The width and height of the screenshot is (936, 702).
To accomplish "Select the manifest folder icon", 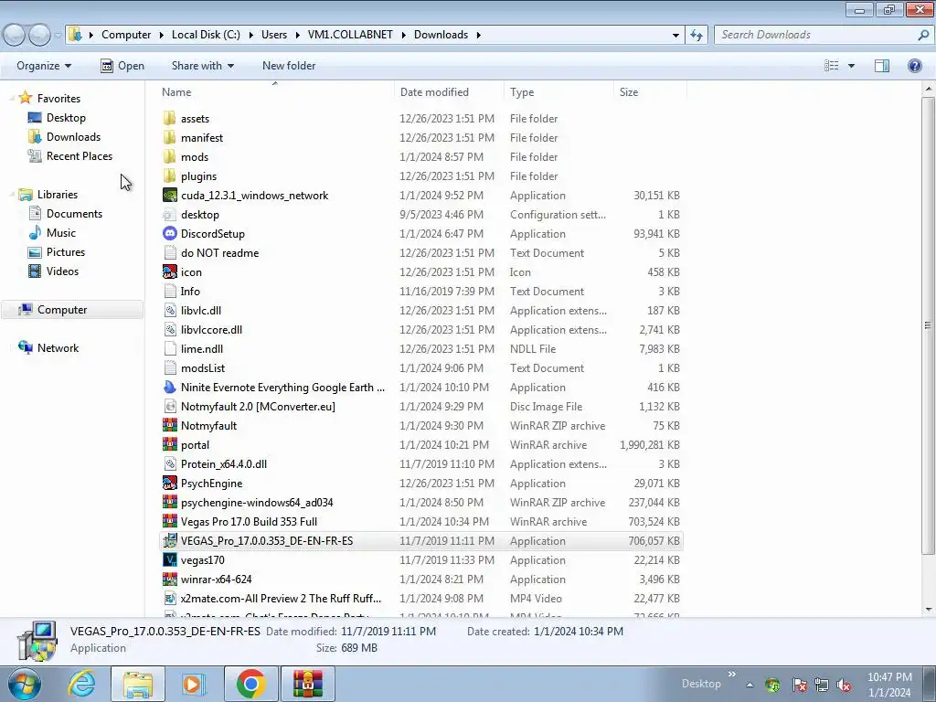I will [x=169, y=137].
